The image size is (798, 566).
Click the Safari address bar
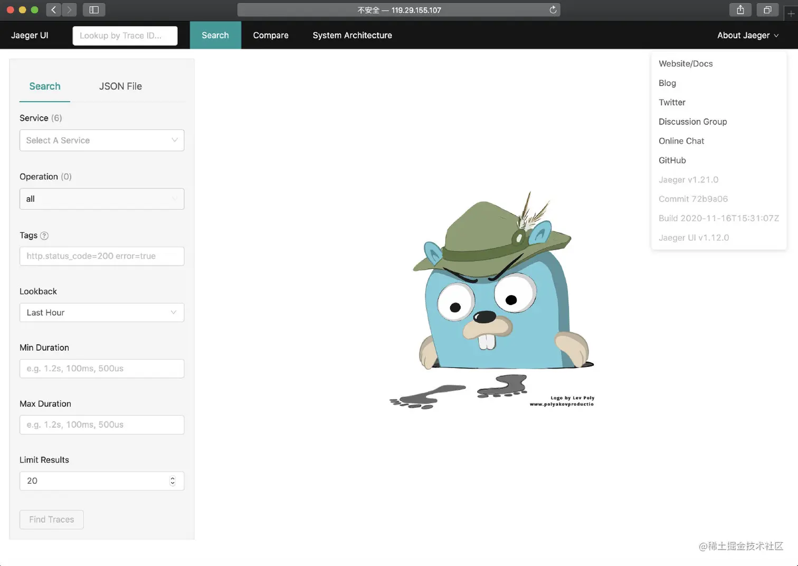[398, 10]
